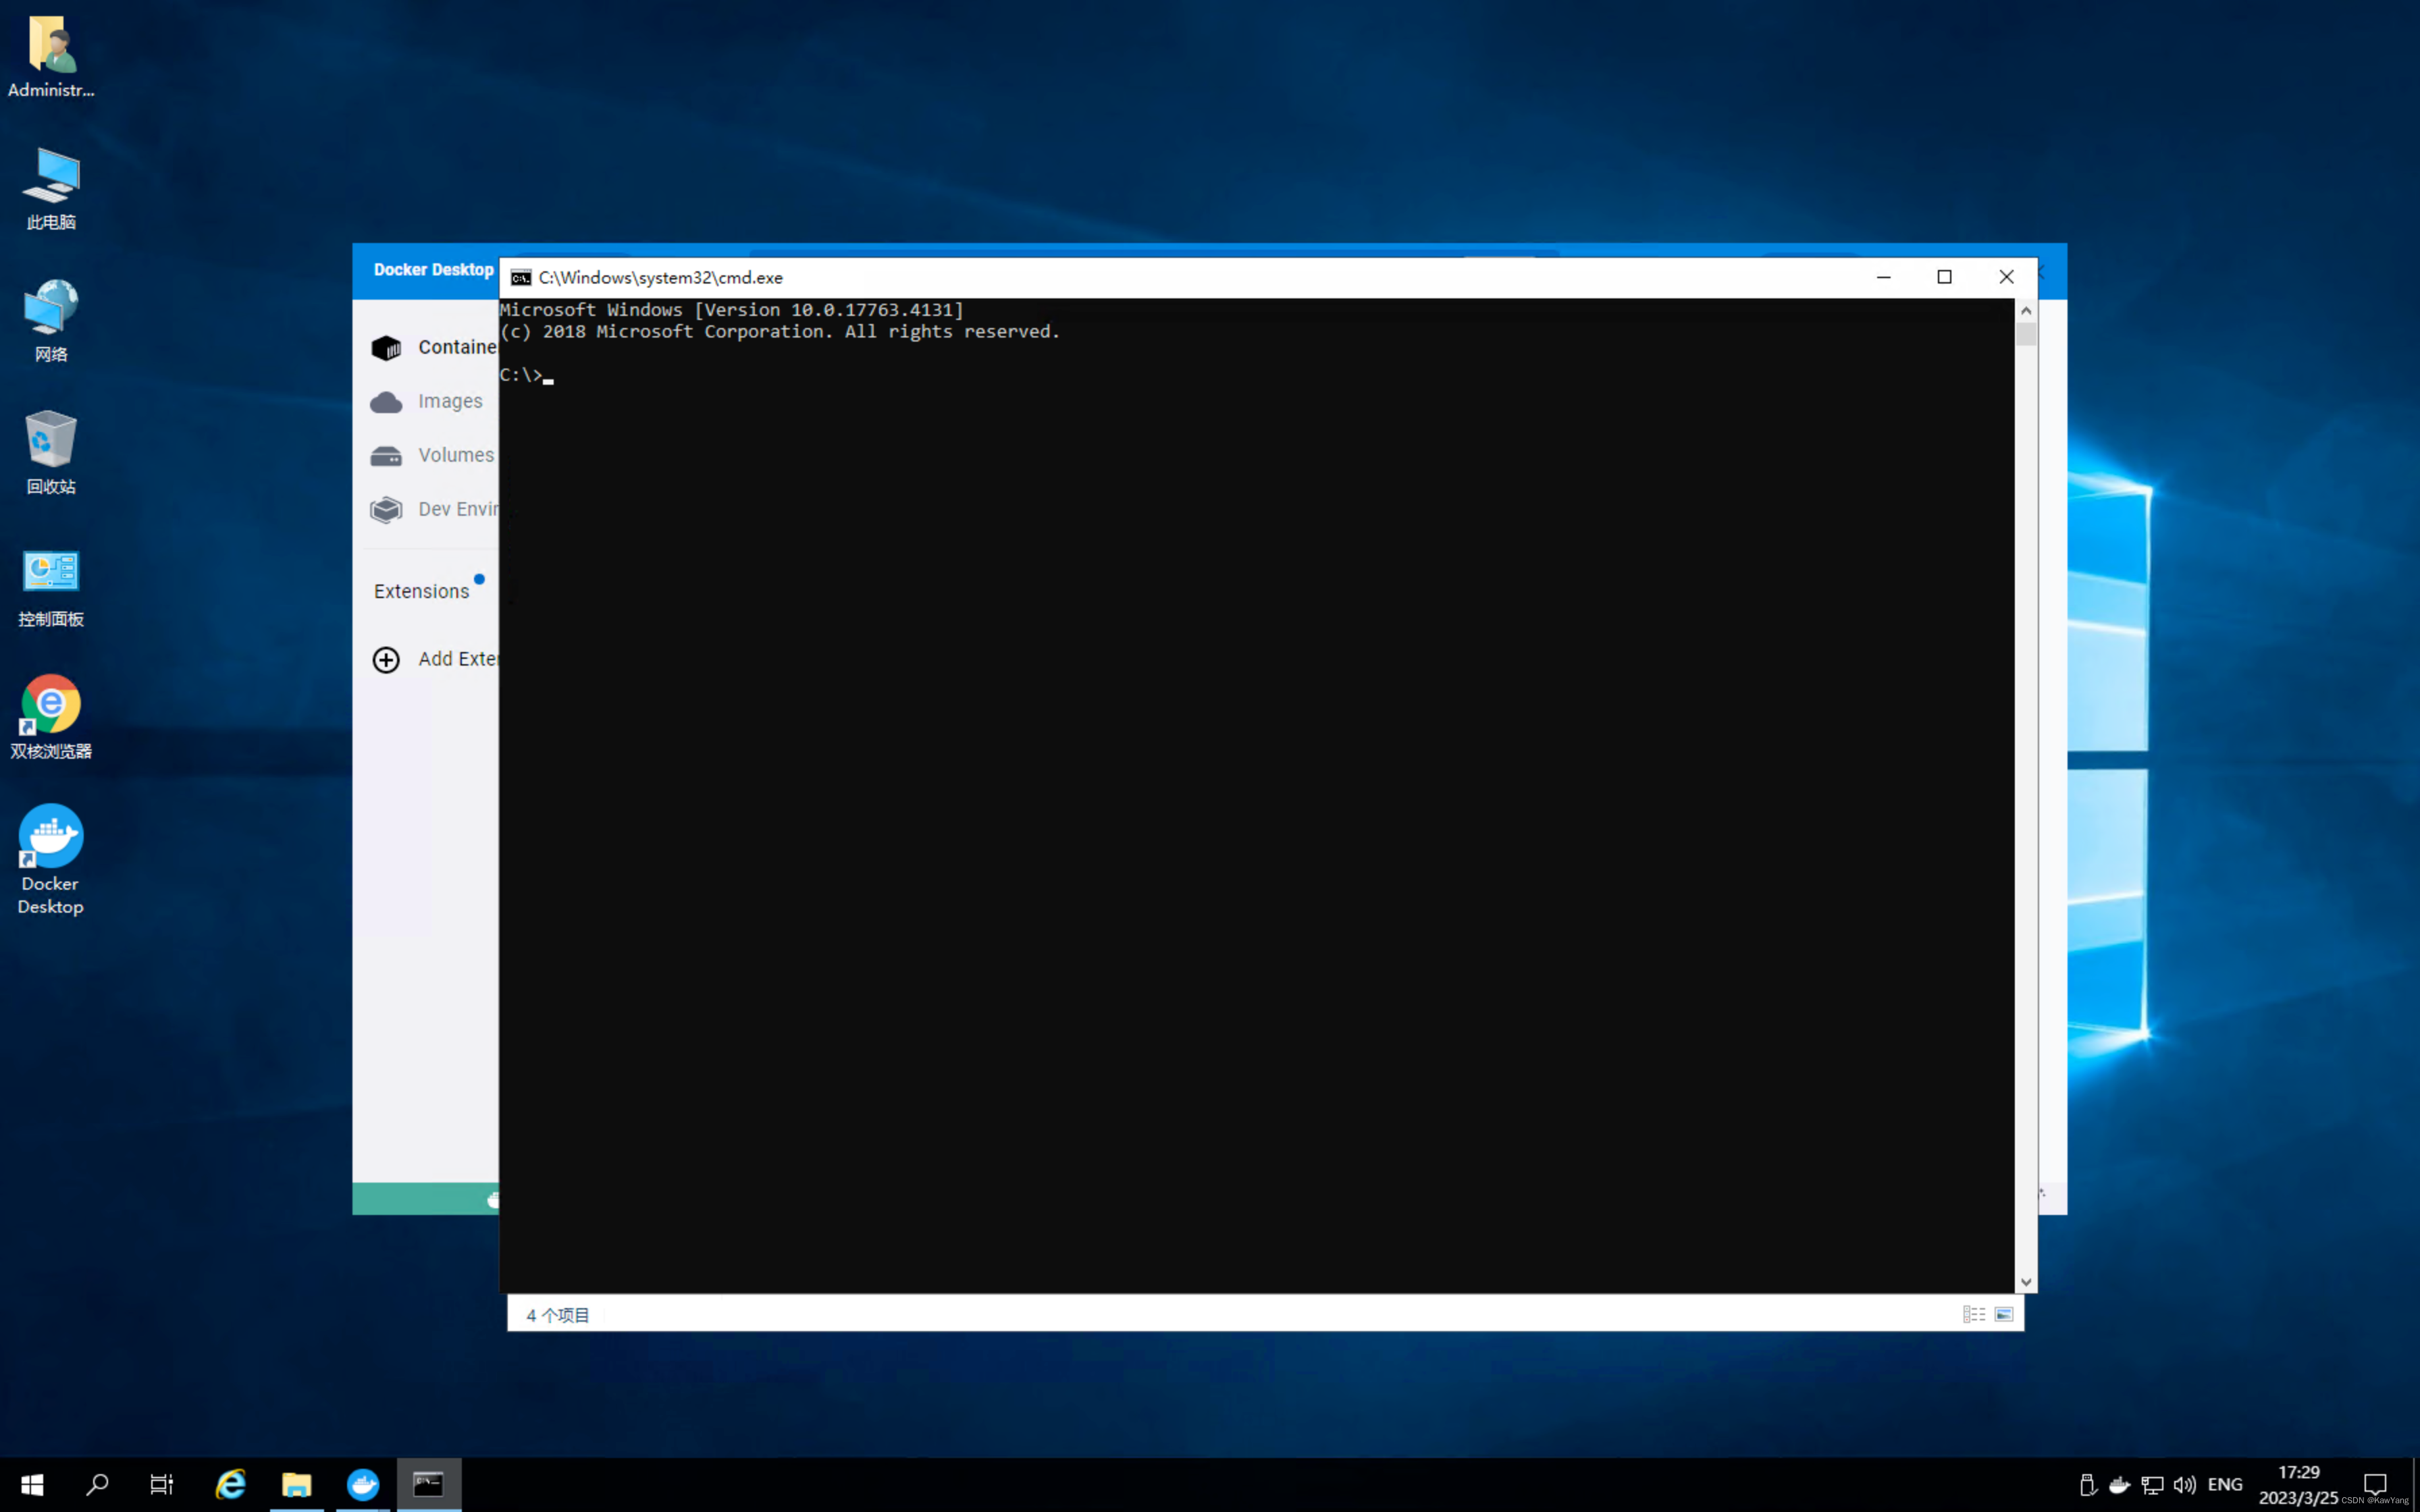Open the Action Center notification icon
Screen dimensions: 2420x1512
tap(2375, 1485)
